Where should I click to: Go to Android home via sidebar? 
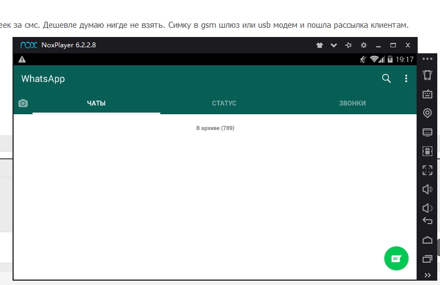click(x=427, y=240)
